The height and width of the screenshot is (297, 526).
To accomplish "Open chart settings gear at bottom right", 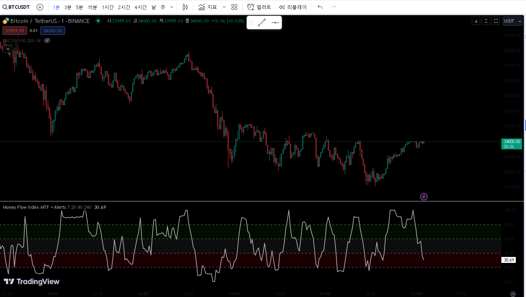I will 513,294.
